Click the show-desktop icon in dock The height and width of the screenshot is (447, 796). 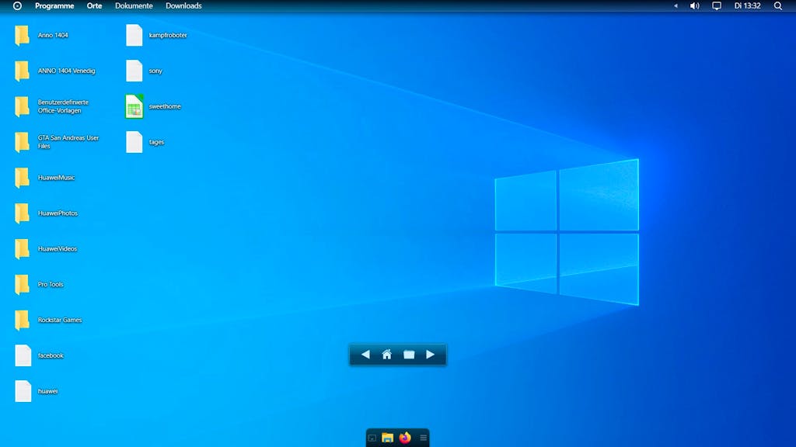coord(372,438)
